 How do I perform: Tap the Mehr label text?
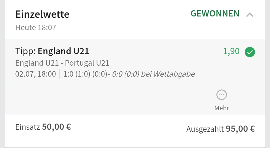point(222,108)
